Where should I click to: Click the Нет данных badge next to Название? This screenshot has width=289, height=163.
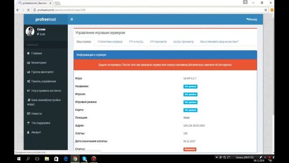(x=191, y=86)
